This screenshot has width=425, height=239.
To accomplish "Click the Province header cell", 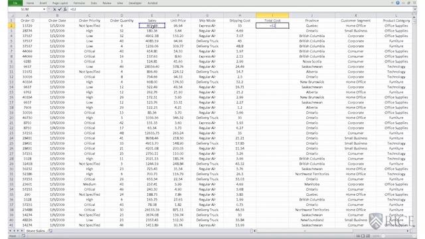I will [312, 21].
